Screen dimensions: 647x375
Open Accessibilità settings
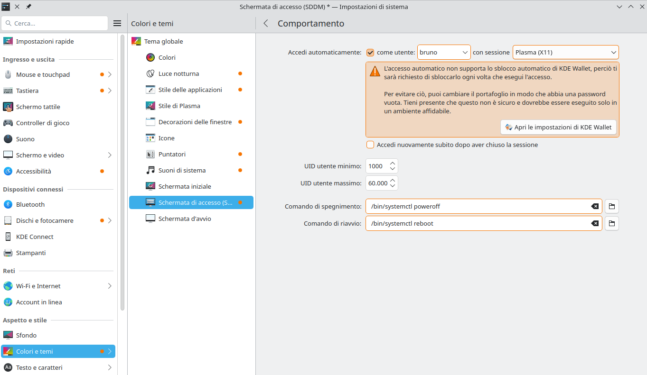click(x=58, y=171)
